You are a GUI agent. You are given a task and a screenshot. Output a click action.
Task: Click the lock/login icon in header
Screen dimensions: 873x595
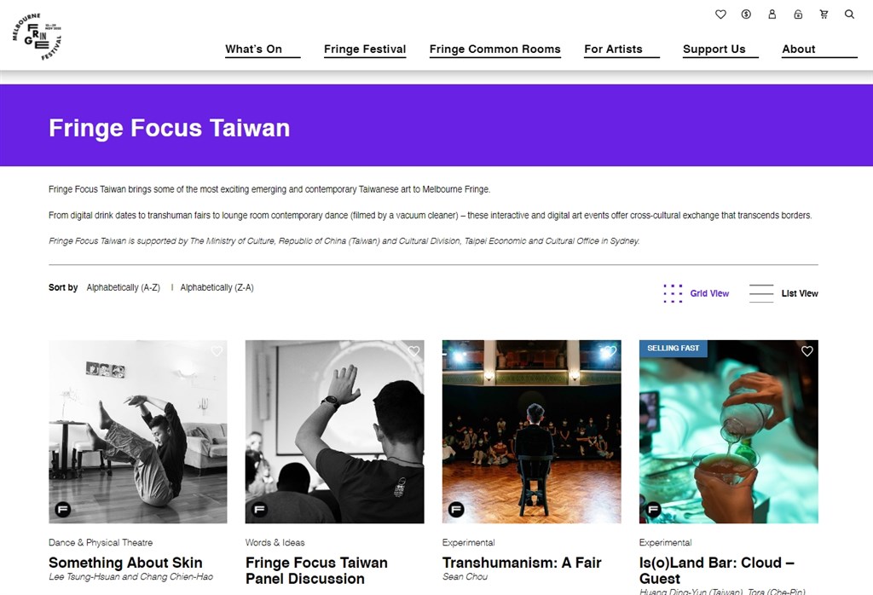(798, 14)
